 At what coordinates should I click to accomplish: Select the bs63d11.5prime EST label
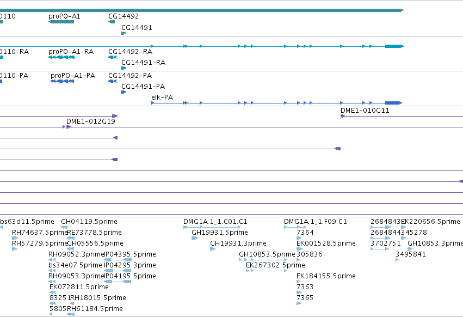pos(27,222)
